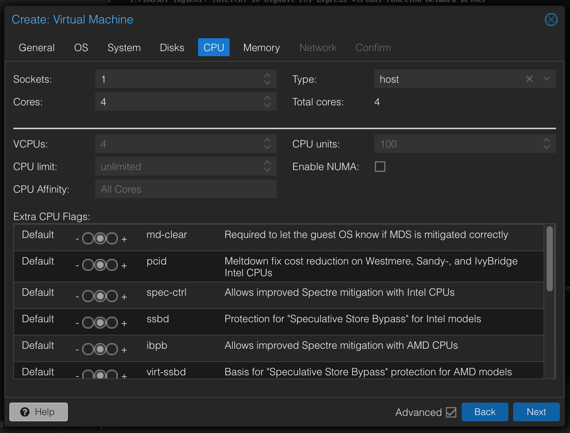
Task: Set ibpb flag to default (middle radio)
Action: [x=100, y=349]
